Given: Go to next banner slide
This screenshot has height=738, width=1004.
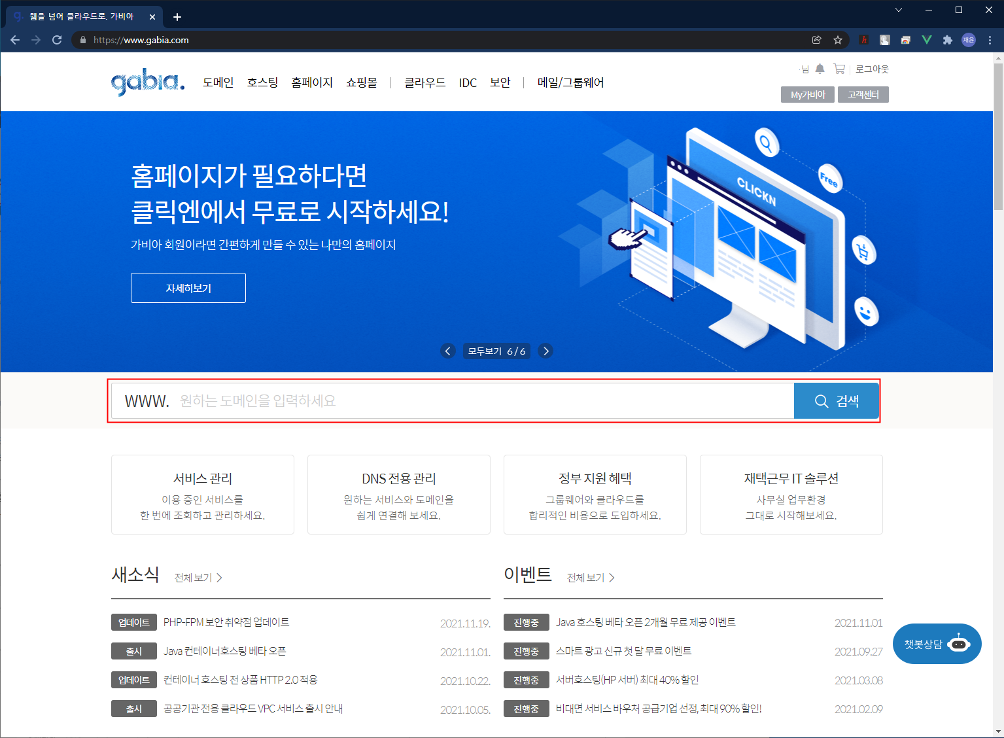Looking at the screenshot, I should click(545, 351).
